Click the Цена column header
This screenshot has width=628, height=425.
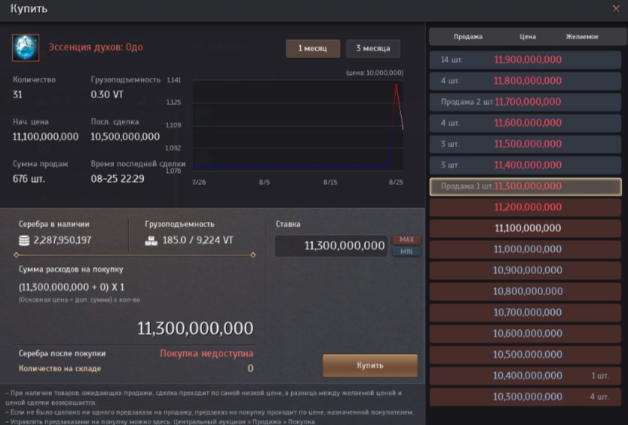tap(528, 36)
